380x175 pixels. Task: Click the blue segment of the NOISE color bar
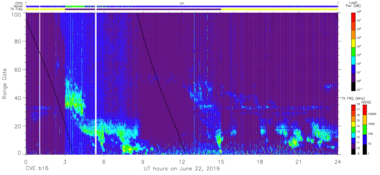pyautogui.click(x=364, y=139)
